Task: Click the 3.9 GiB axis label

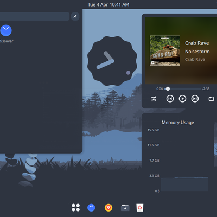Action: tap(155, 176)
